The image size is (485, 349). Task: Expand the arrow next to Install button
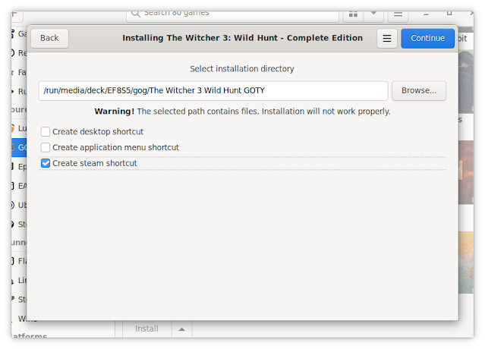182,329
